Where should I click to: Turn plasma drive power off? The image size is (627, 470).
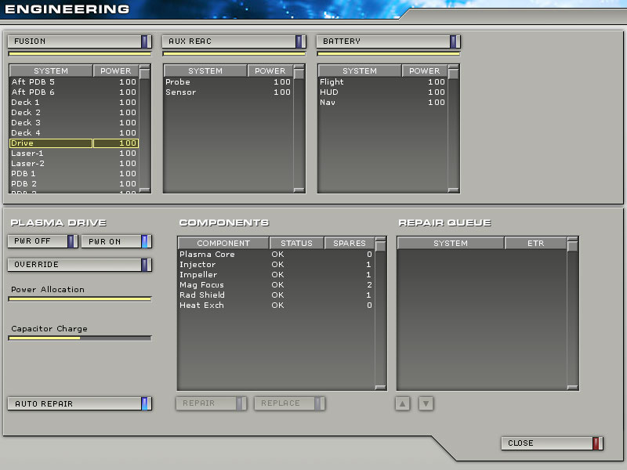pos(42,241)
